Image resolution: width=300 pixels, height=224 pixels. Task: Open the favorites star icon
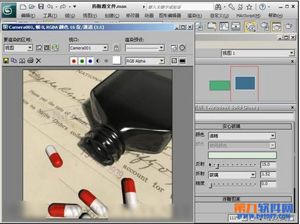coord(249,7)
